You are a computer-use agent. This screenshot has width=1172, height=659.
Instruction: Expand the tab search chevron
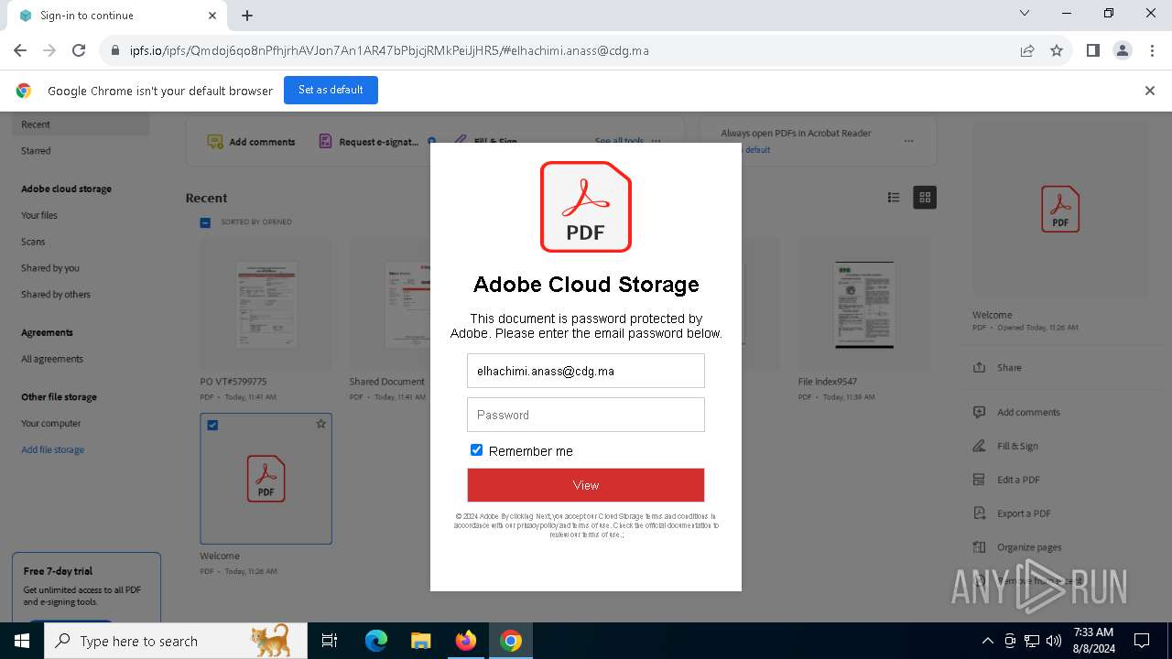[x=1025, y=13]
